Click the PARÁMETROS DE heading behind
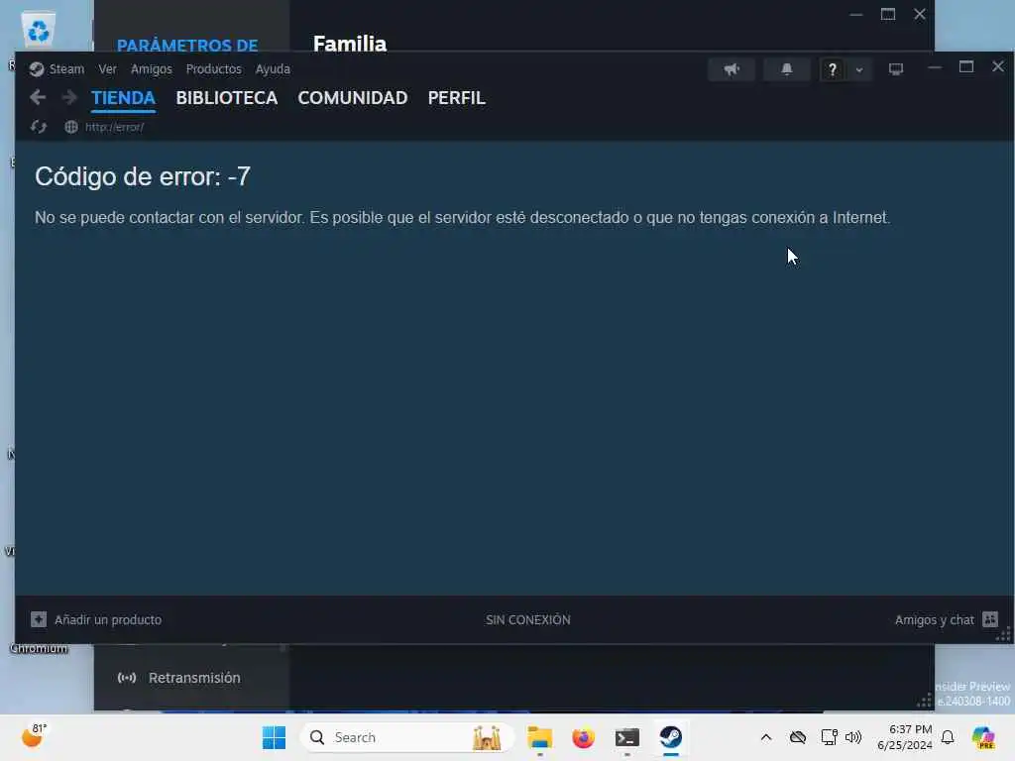Screen dimensions: 1015x761 tap(187, 46)
